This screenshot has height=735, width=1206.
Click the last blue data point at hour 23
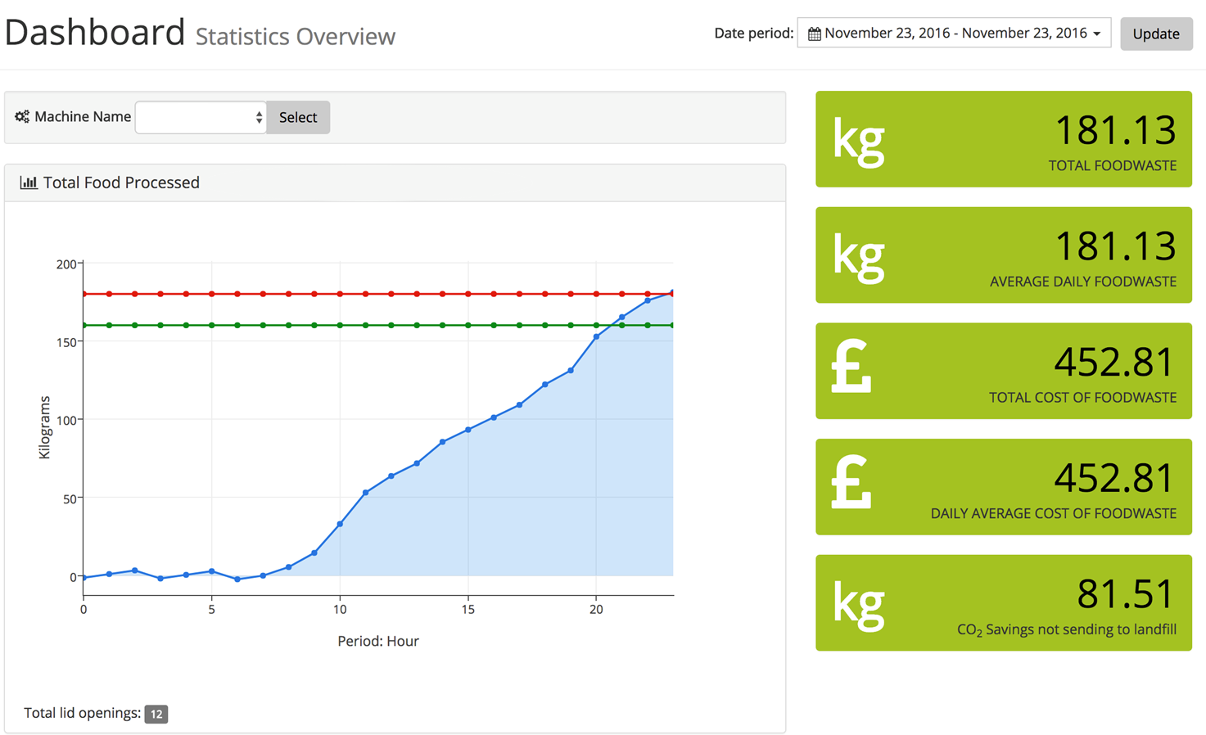coord(672,293)
